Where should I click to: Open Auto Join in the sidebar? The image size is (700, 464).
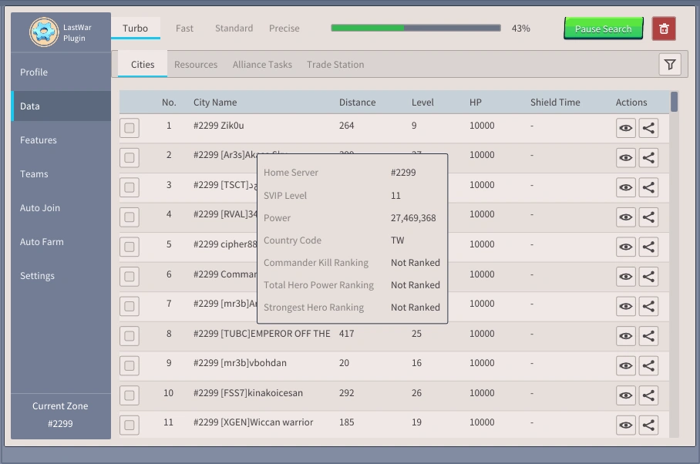pos(61,208)
